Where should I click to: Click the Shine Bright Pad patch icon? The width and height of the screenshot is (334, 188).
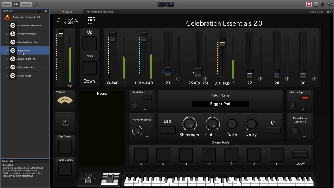point(13,59)
